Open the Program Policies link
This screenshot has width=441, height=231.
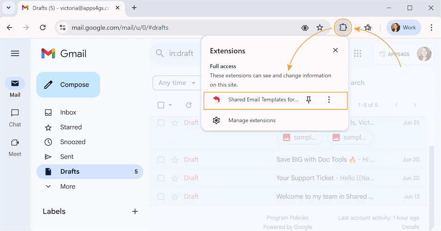point(287,218)
